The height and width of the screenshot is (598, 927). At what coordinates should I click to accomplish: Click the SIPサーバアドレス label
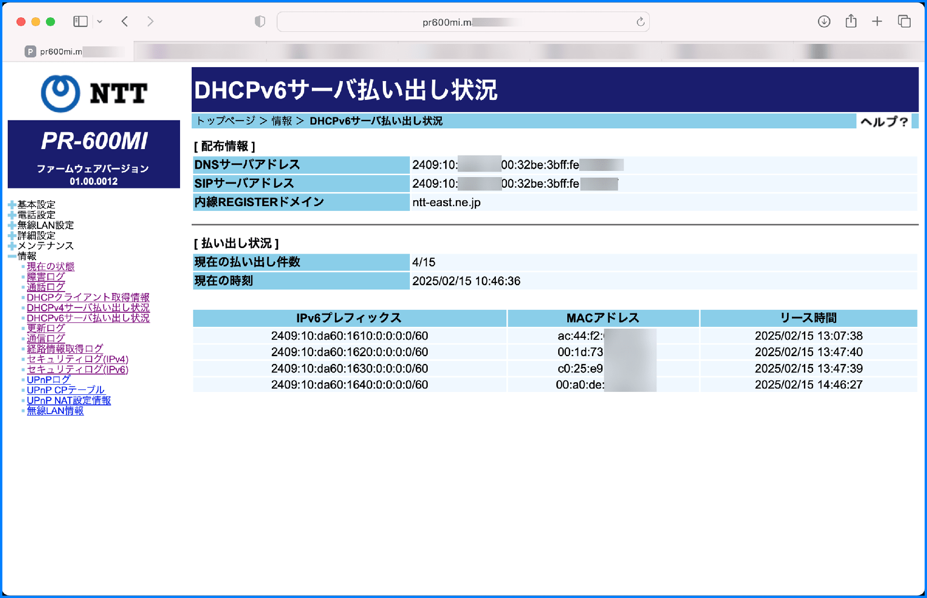point(244,183)
